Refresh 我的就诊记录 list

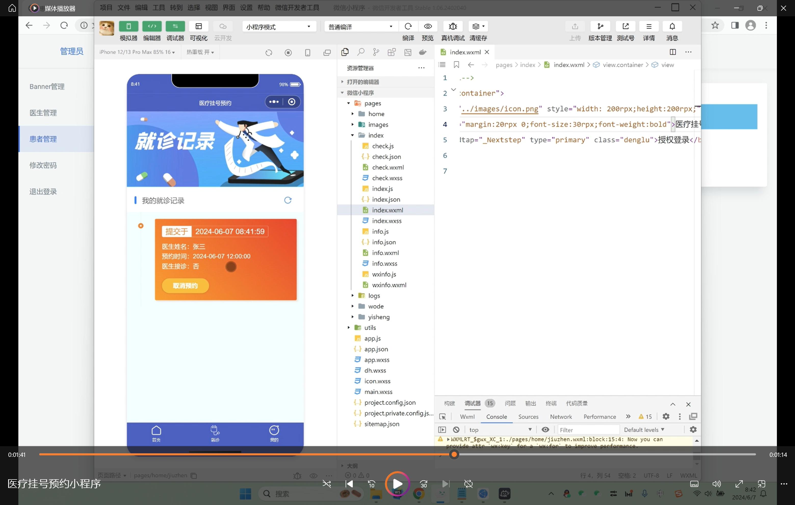pyautogui.click(x=288, y=200)
